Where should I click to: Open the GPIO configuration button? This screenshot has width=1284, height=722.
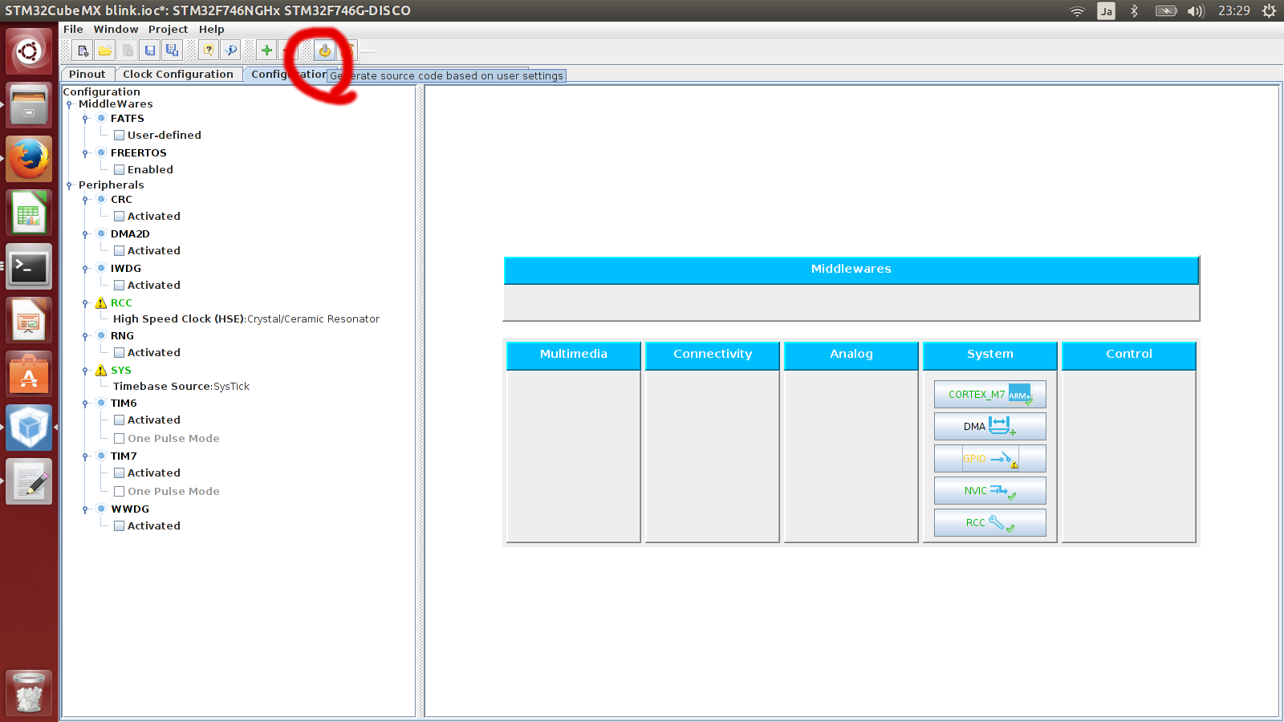(x=989, y=459)
